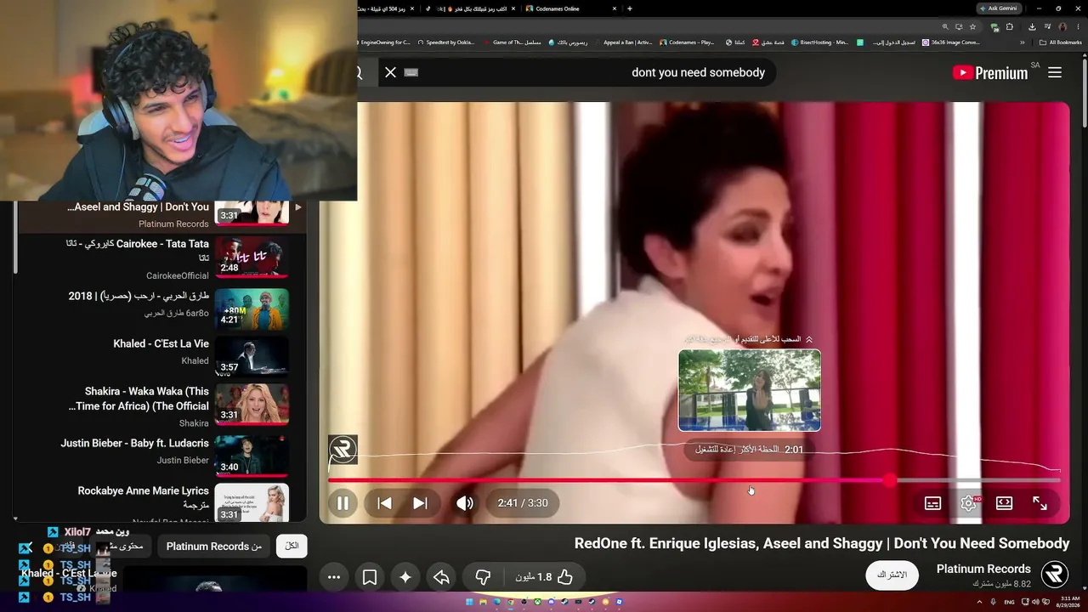Open the Codenames – Play bookmark
This screenshot has height=612, width=1088.
click(x=688, y=42)
